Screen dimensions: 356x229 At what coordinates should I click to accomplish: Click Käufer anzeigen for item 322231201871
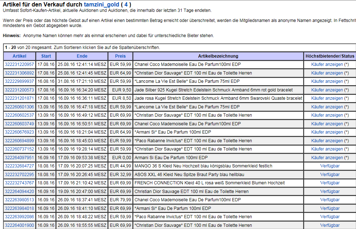[x=327, y=98]
